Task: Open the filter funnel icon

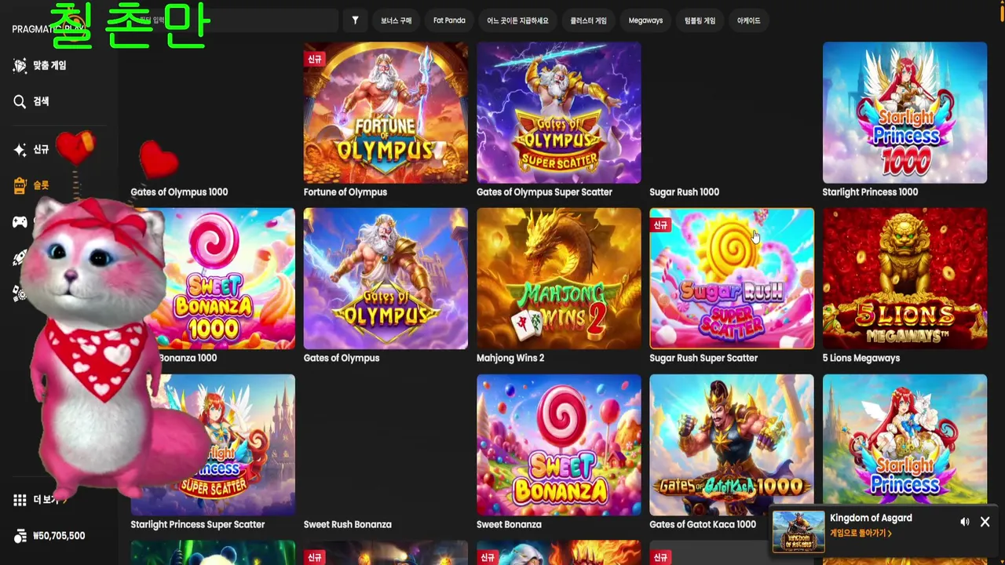Action: (x=355, y=20)
